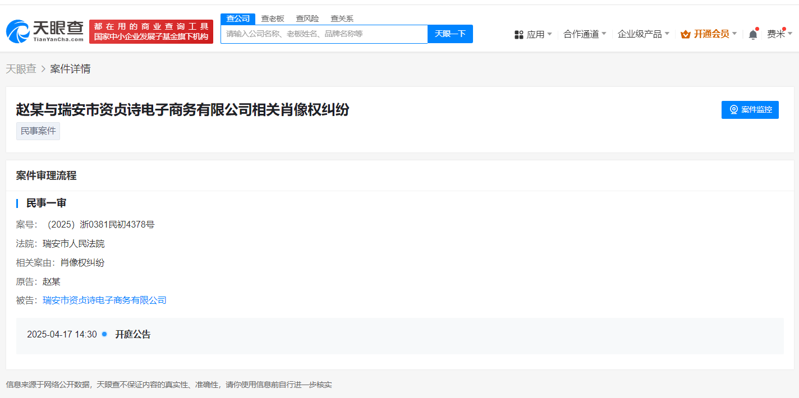The height and width of the screenshot is (398, 799).
Task: Switch to the 查风险 tab
Action: click(x=307, y=18)
